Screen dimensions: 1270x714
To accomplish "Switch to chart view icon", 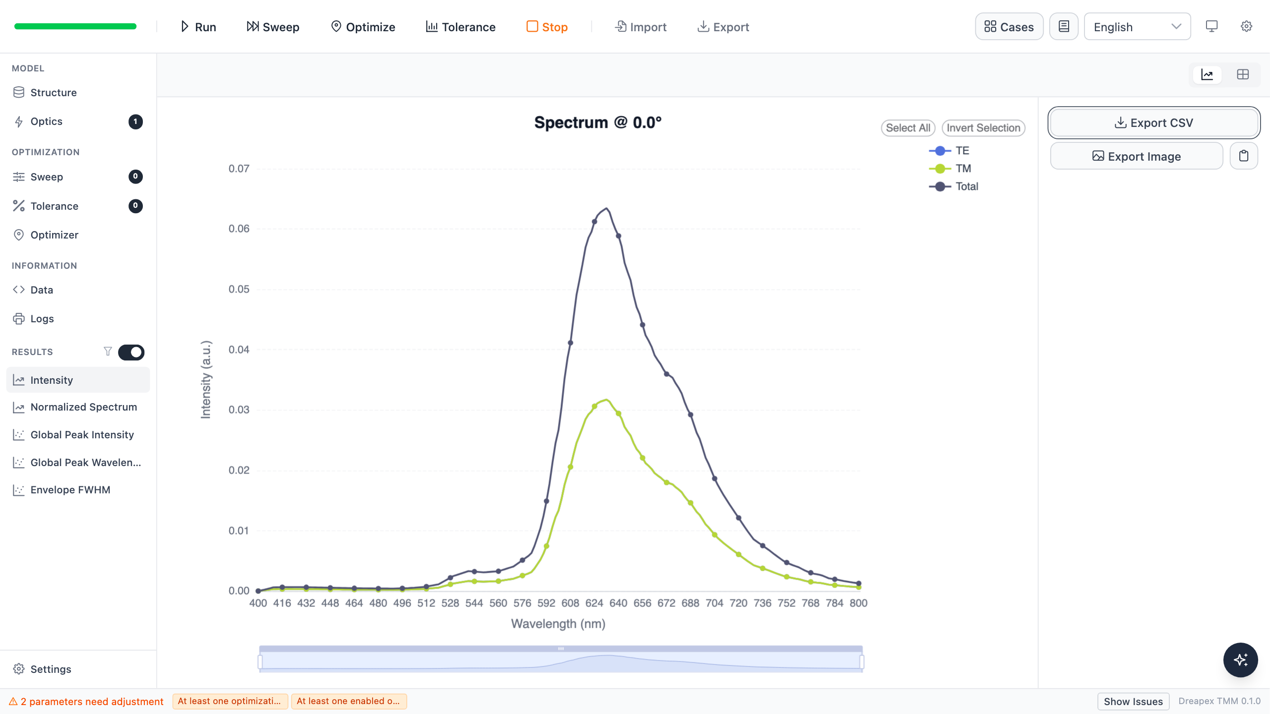I will [x=1207, y=75].
